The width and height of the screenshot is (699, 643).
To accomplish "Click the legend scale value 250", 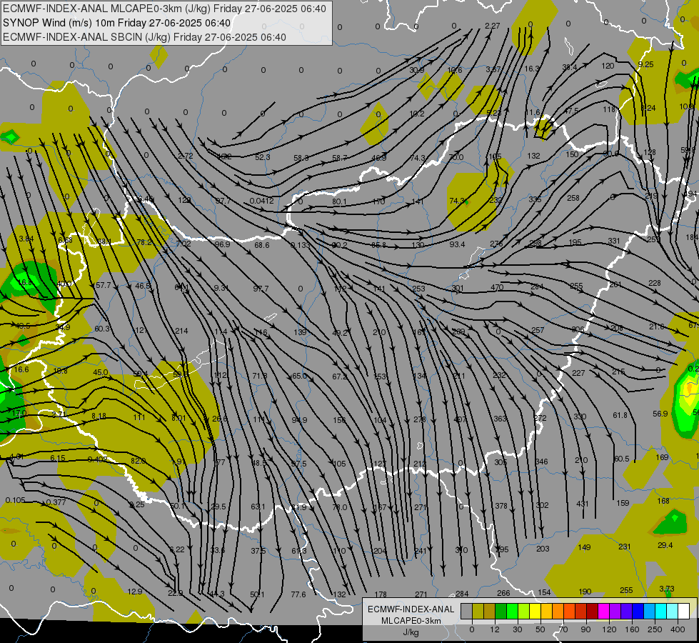I will [x=655, y=629].
